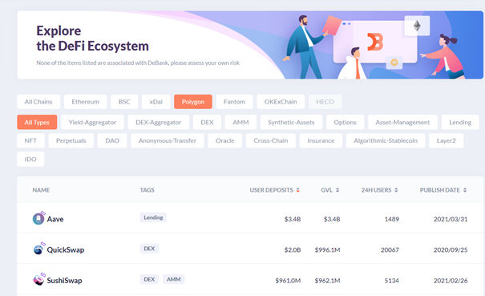Filter by Options type

pyautogui.click(x=345, y=122)
